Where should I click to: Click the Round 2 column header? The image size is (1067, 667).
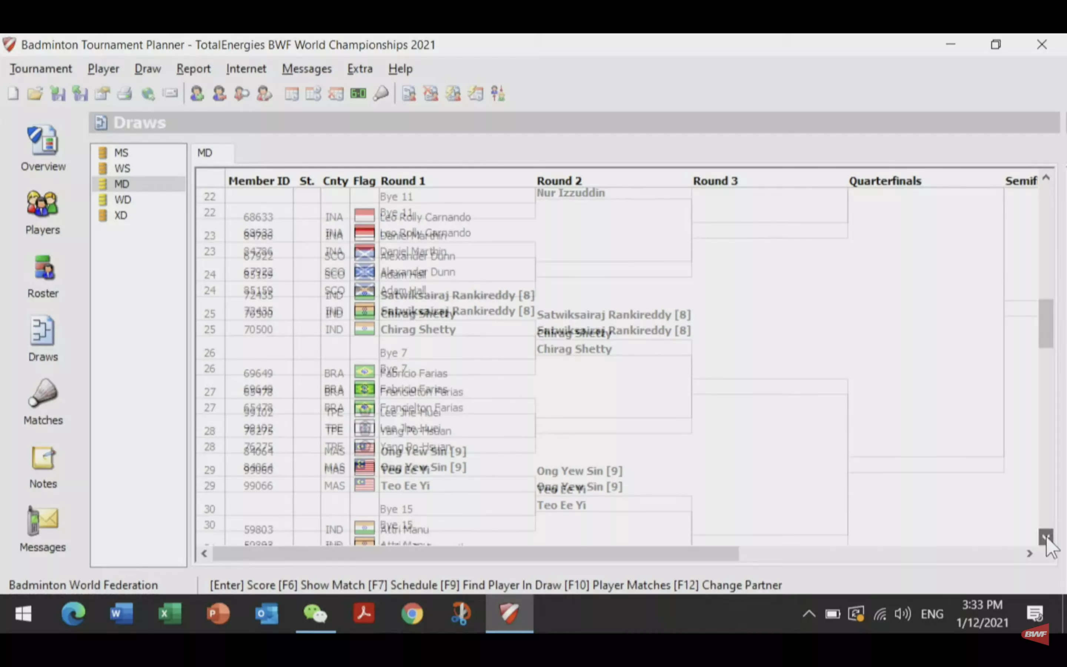(x=559, y=181)
